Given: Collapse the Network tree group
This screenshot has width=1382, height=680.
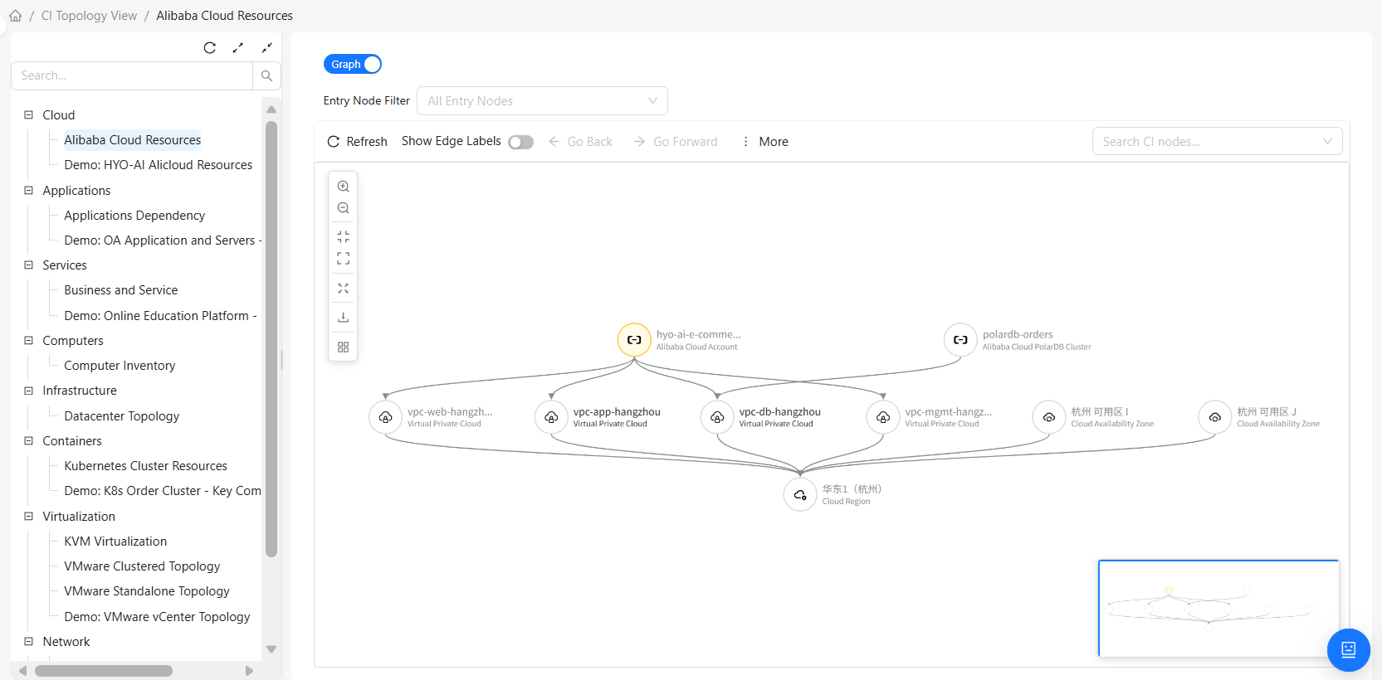Looking at the screenshot, I should pos(28,641).
